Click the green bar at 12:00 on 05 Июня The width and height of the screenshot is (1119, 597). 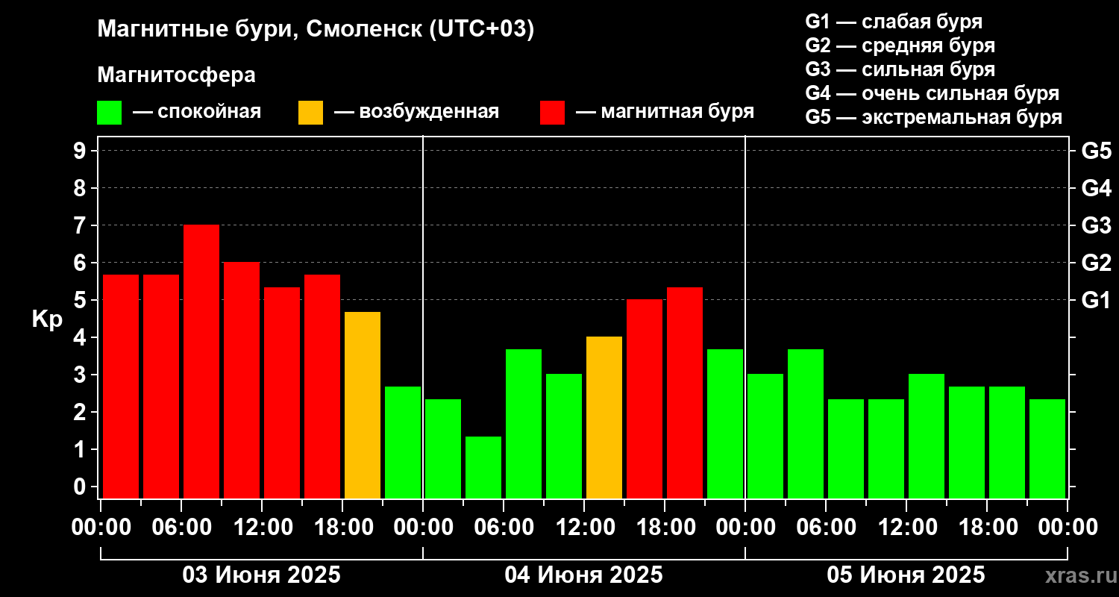927,436
